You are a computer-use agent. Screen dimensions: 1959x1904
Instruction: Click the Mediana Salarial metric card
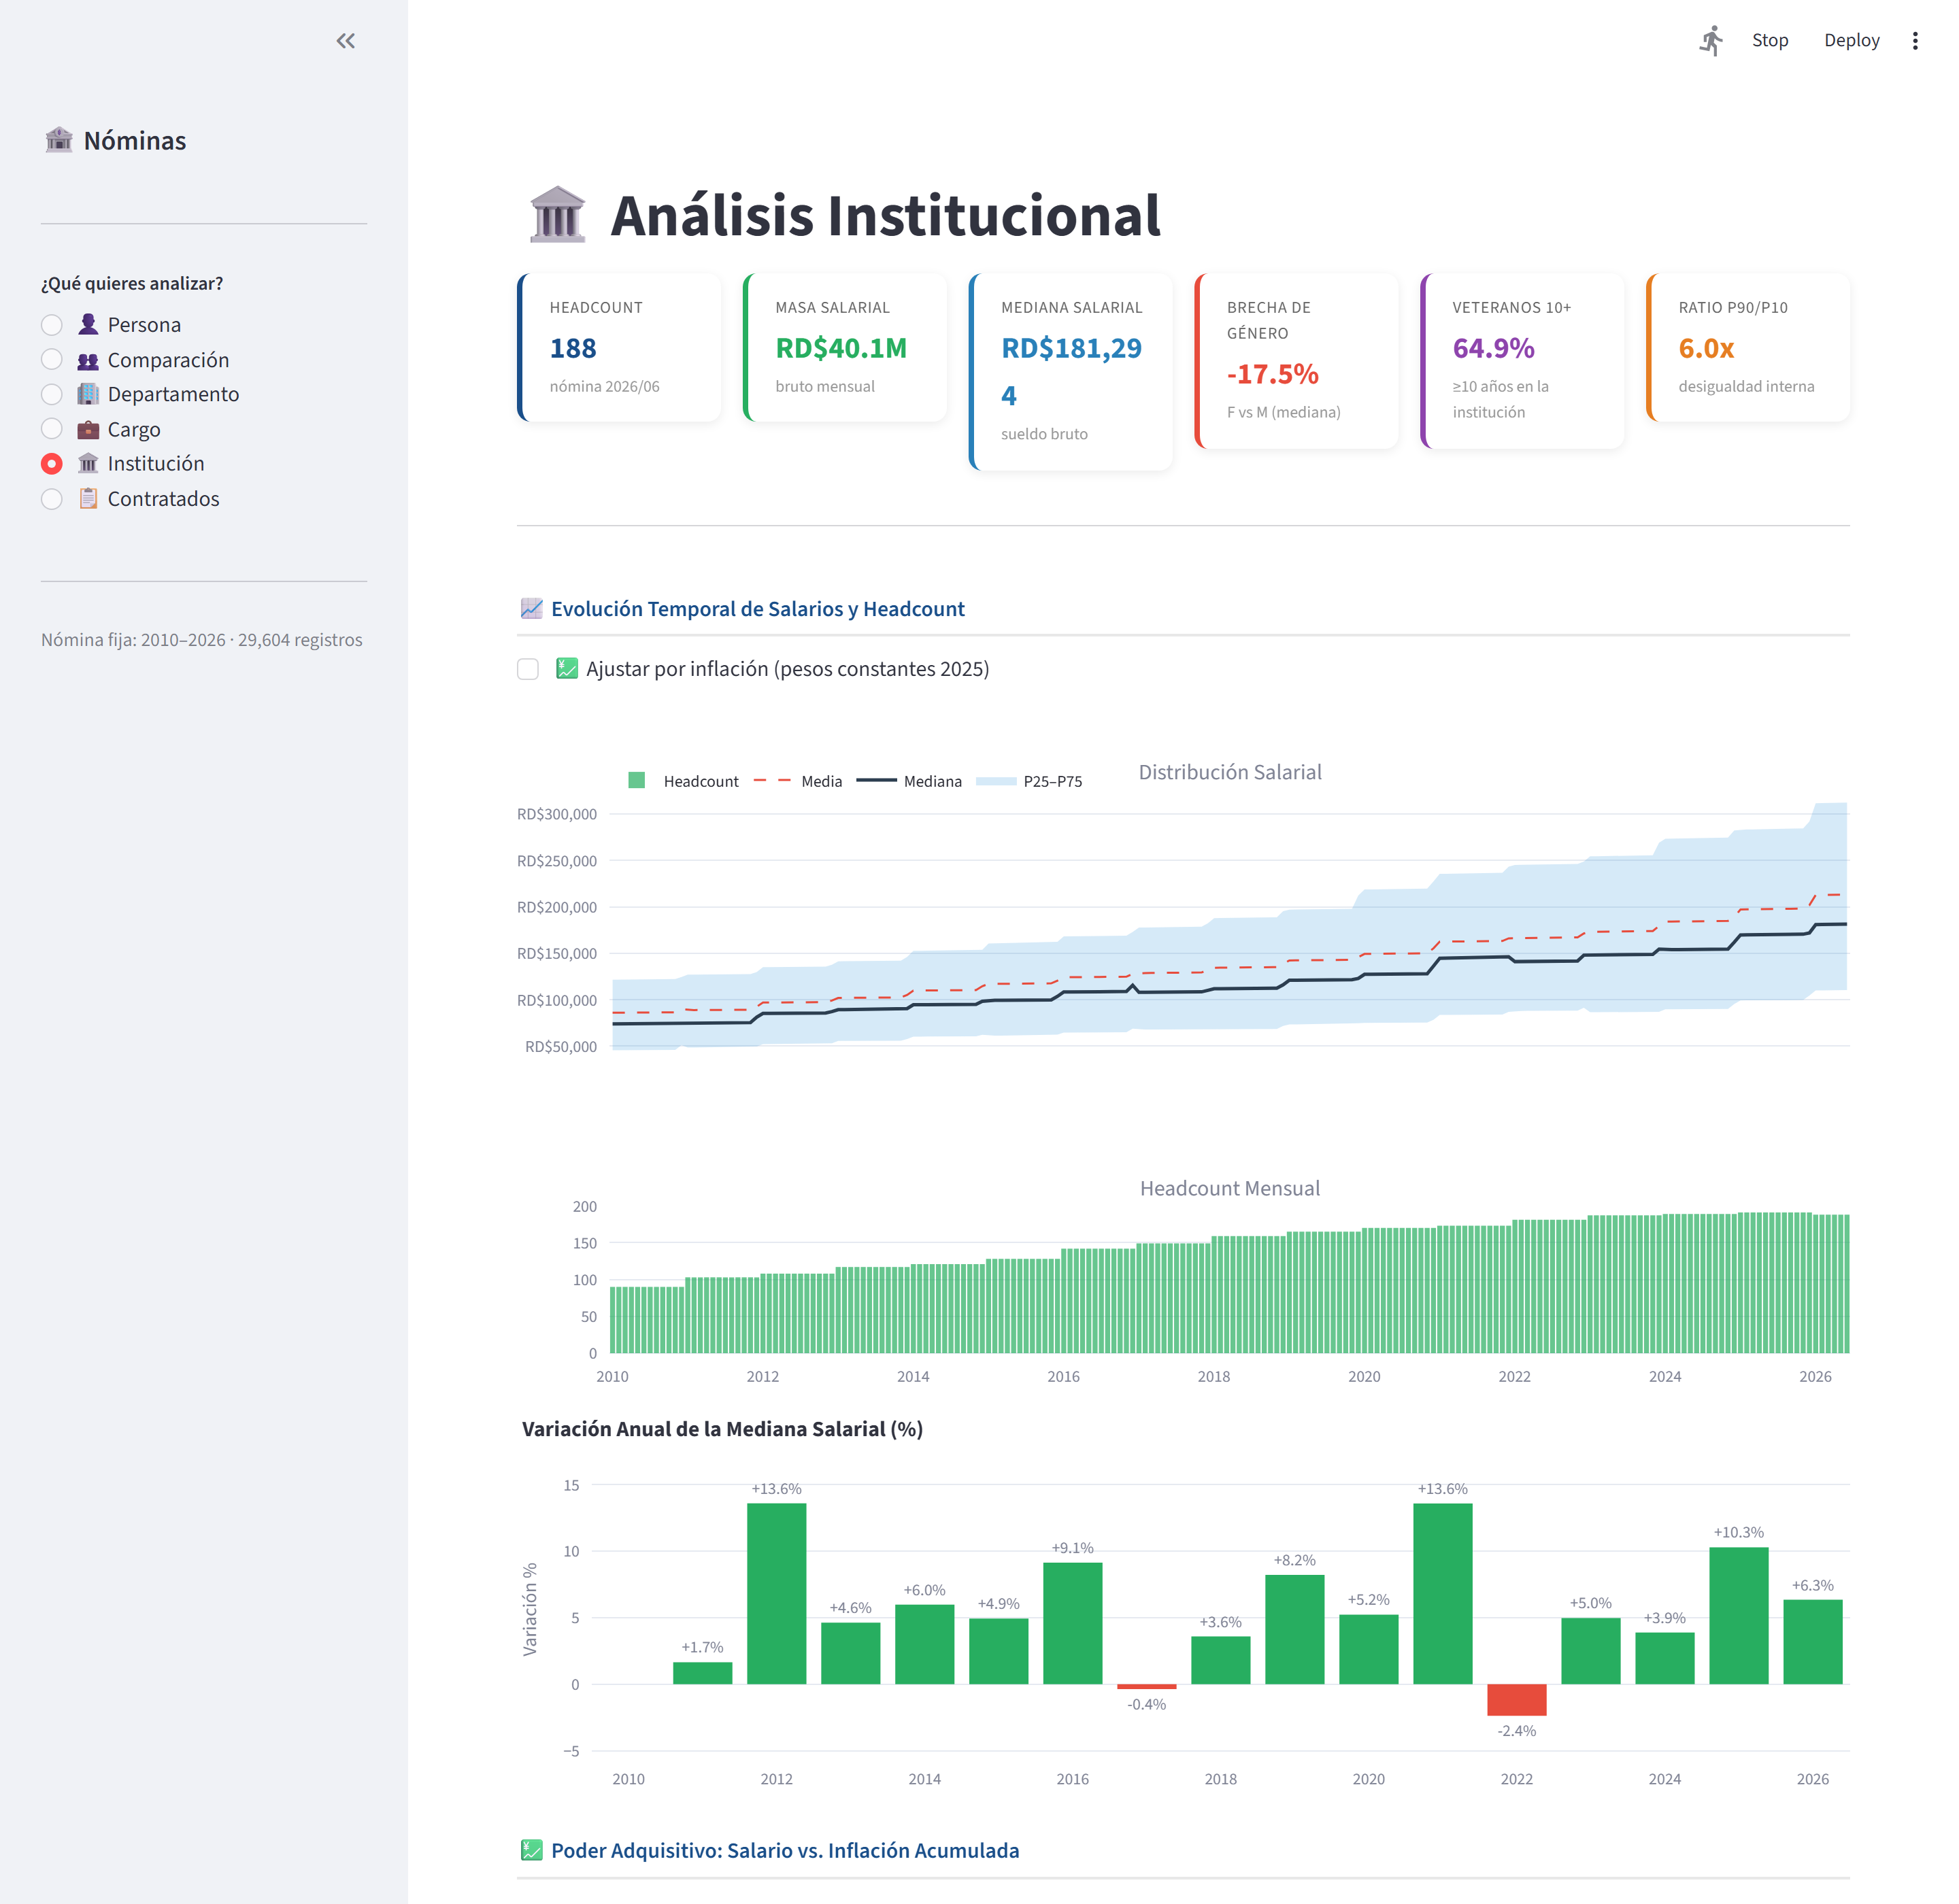(x=1071, y=371)
